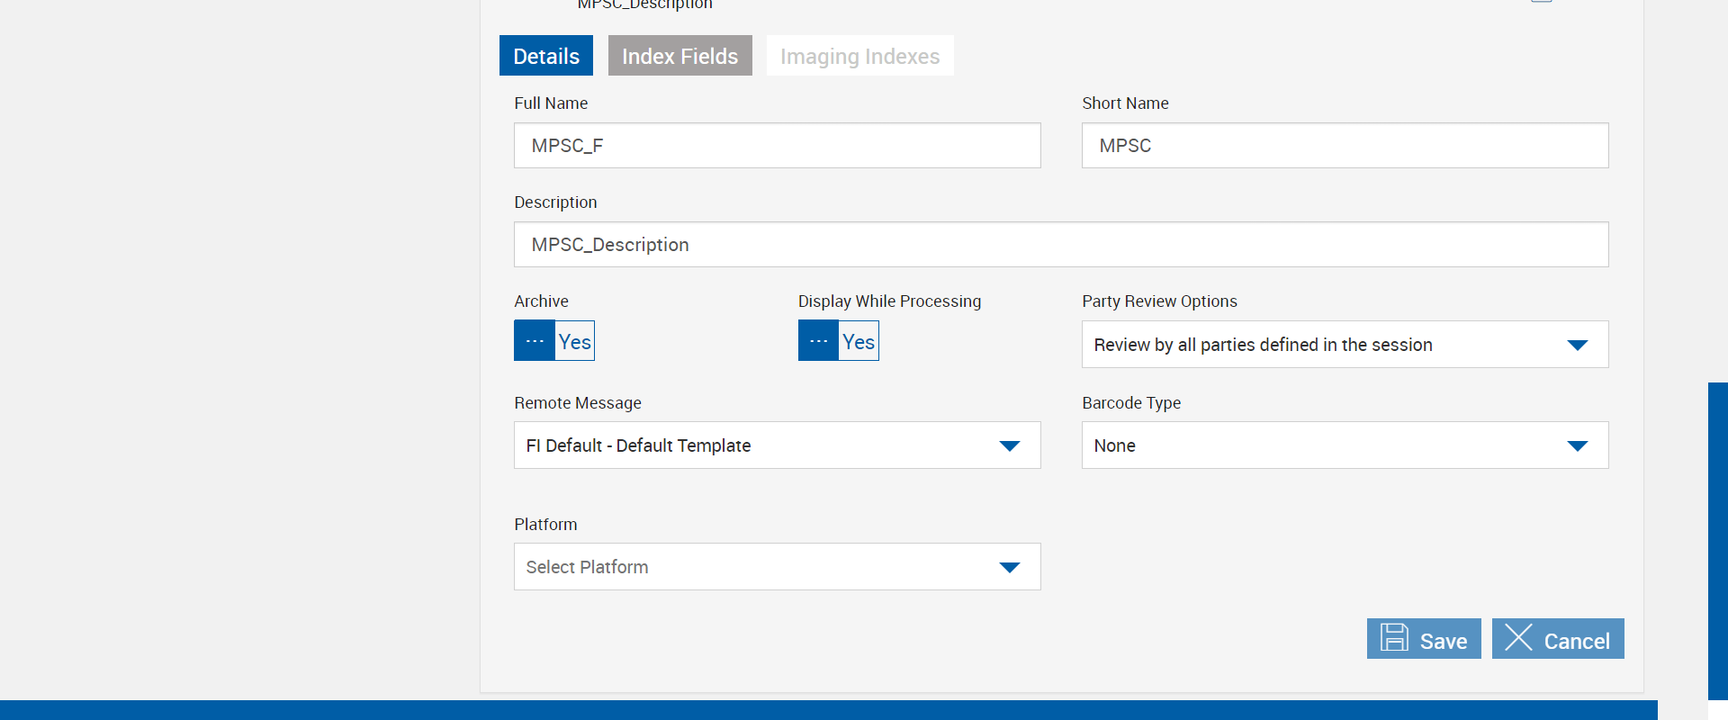Open the Barcode Type dropdown
The width and height of the screenshot is (1728, 720).
coord(1345,445)
